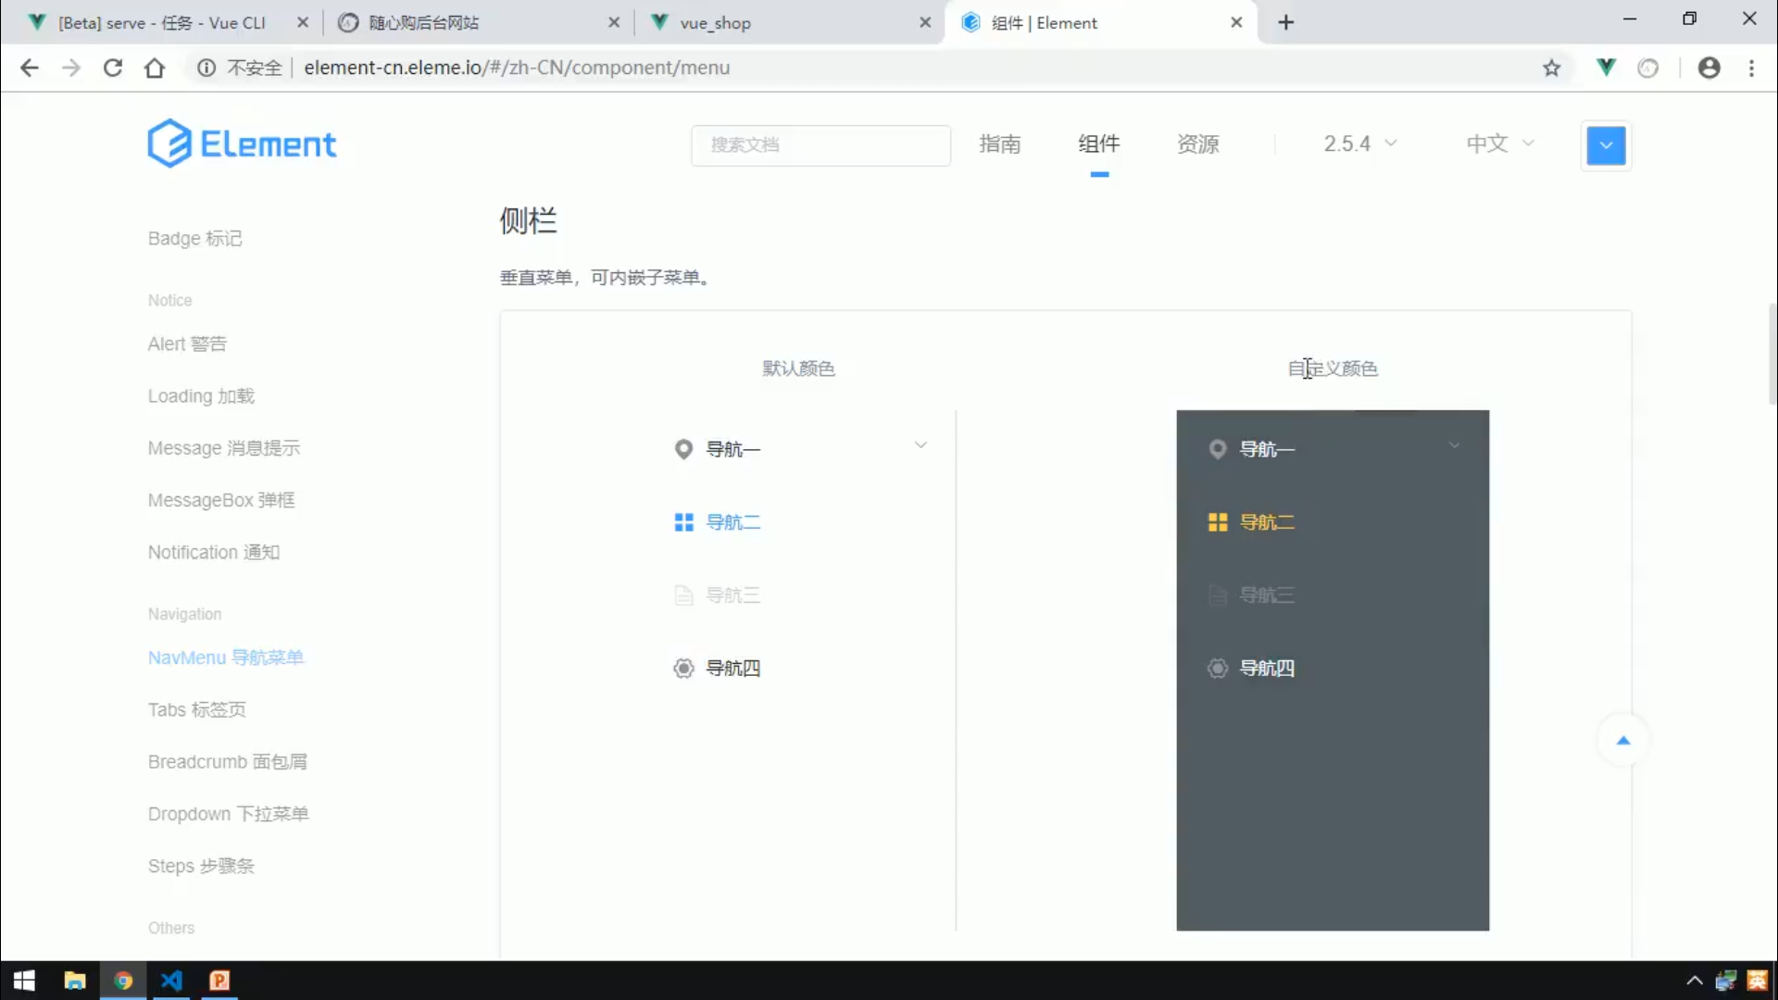This screenshot has height=1000, width=1778.
Task: Open File Explorer from taskbar
Action: pos(74,981)
